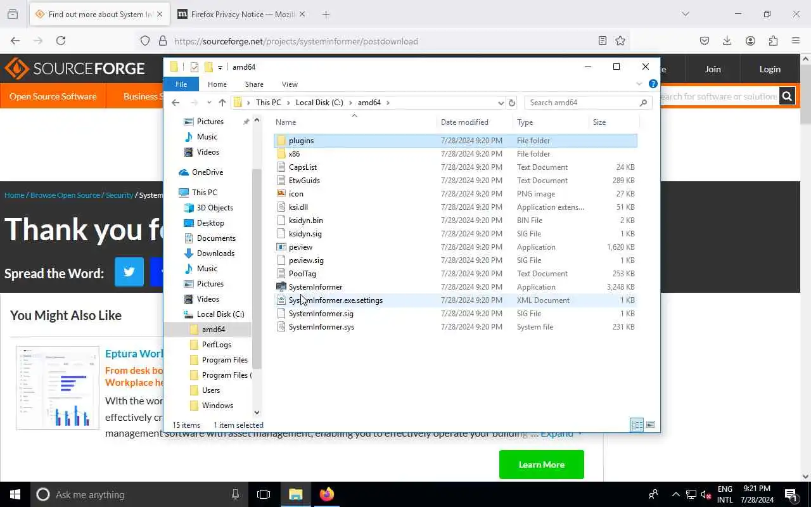Select Downloads in the navigation pane
The height and width of the screenshot is (507, 811).
click(215, 253)
